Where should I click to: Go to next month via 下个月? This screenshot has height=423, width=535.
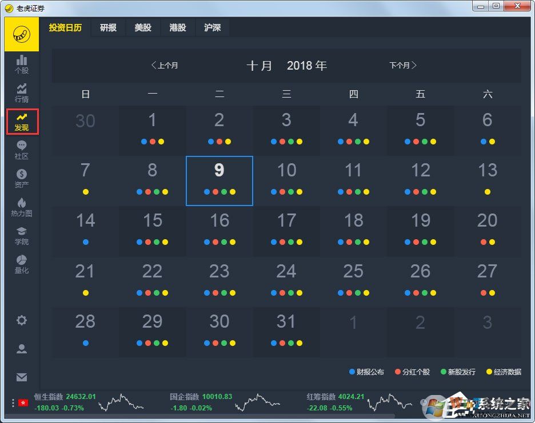pos(403,65)
